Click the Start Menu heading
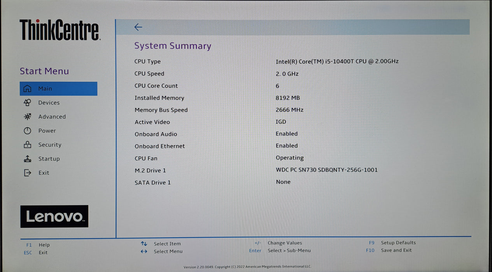The image size is (492, 272). tap(44, 71)
